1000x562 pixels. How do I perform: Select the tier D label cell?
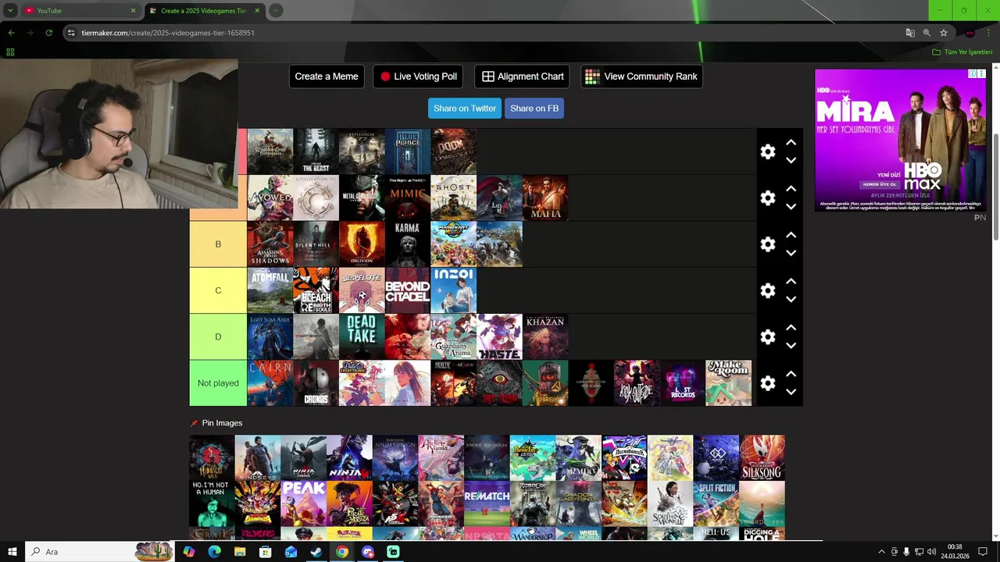[x=218, y=336]
